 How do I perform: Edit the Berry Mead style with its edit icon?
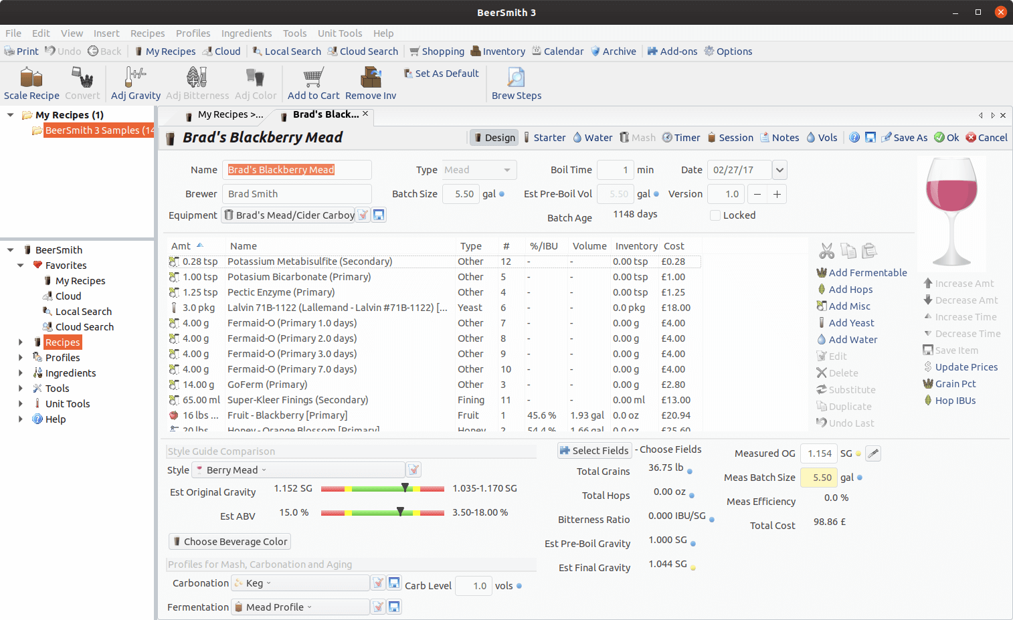(x=413, y=470)
